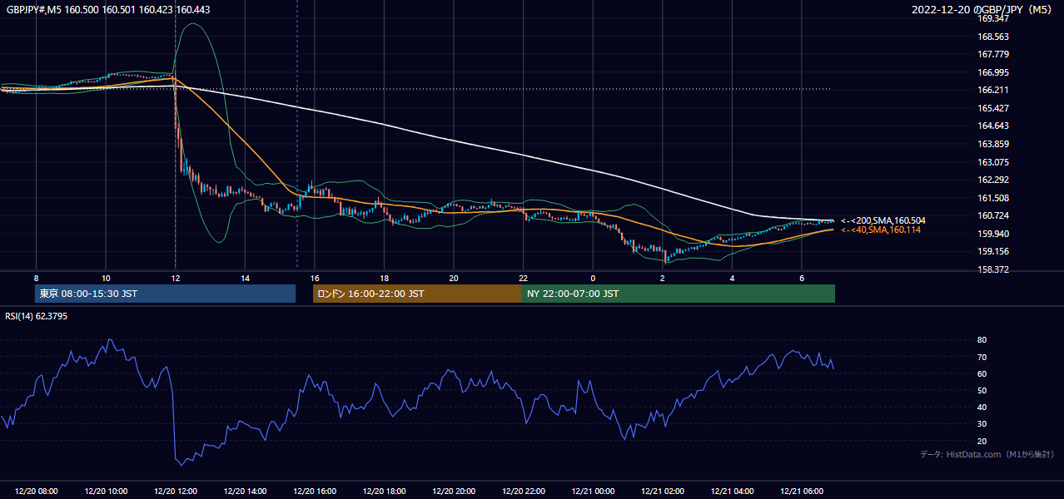This screenshot has width=1064, height=499.
Task: Click the hour tick label 16 under price chart
Action: tap(314, 278)
